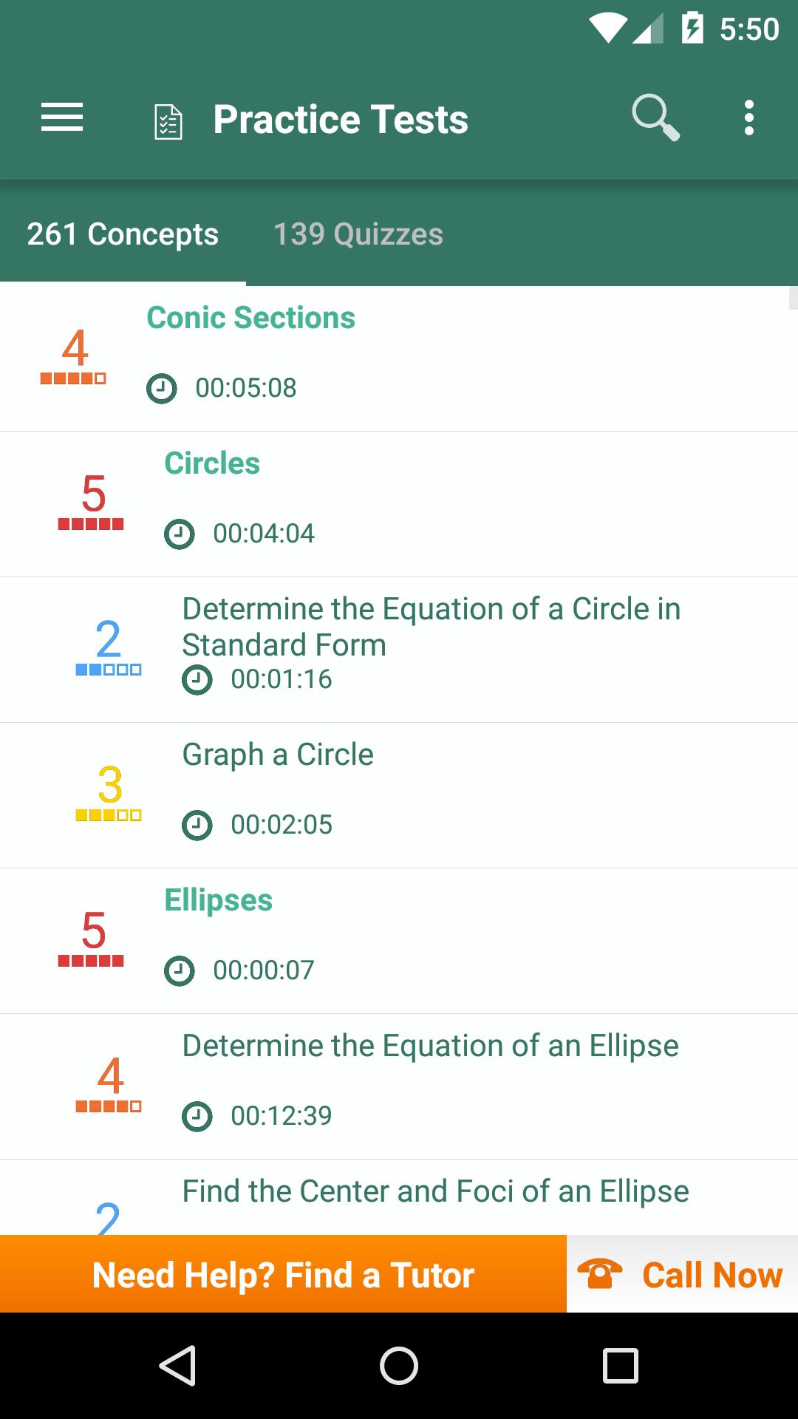Open Determine the Equation of an Ellipse

click(399, 1086)
